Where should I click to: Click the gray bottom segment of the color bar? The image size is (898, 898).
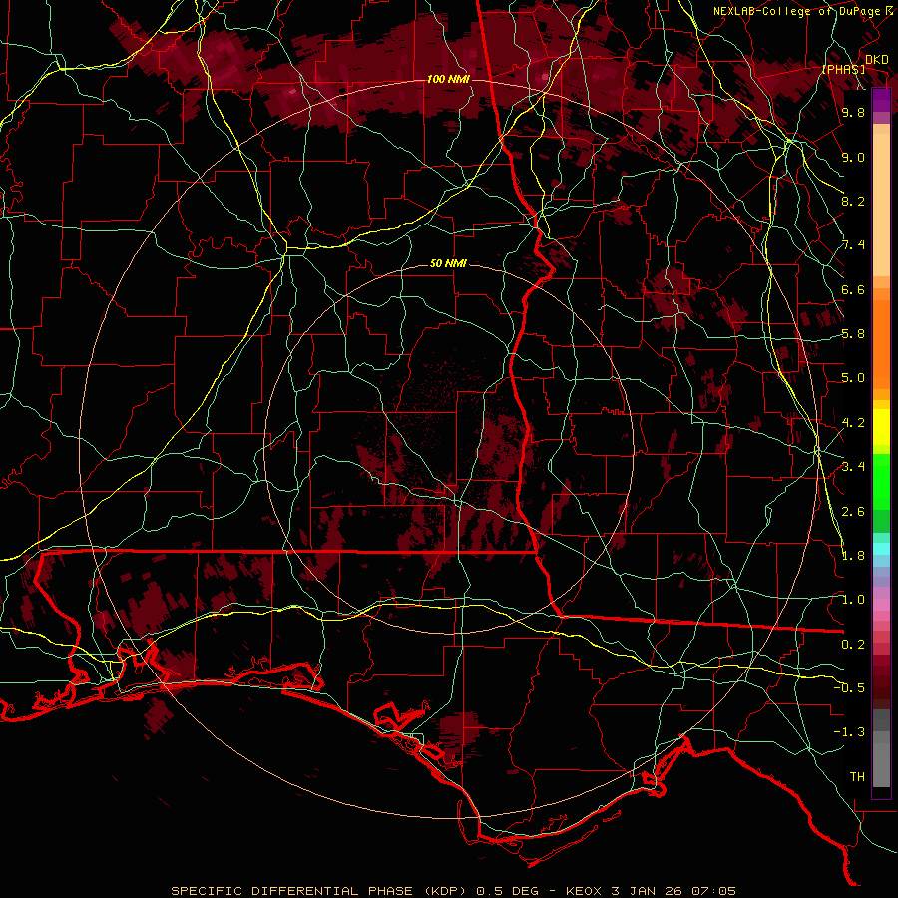[x=881, y=764]
